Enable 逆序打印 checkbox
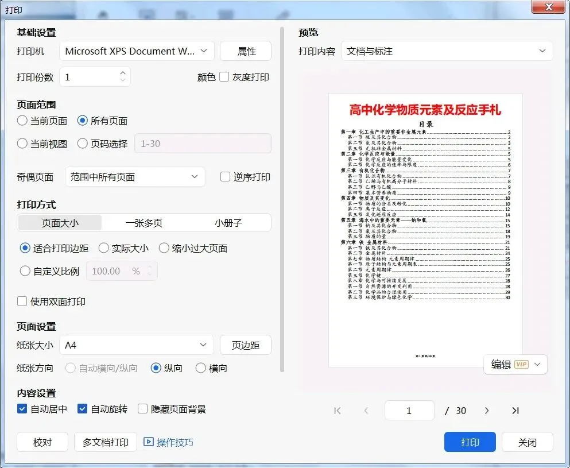Viewport: 570px width, 468px height. click(226, 177)
